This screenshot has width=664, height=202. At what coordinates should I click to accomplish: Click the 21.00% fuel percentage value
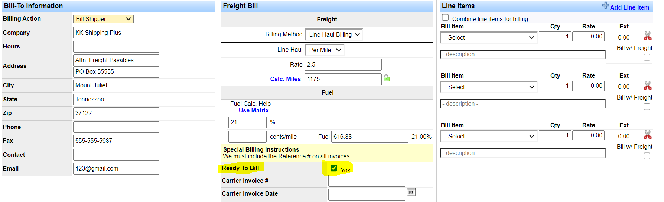[x=421, y=137]
